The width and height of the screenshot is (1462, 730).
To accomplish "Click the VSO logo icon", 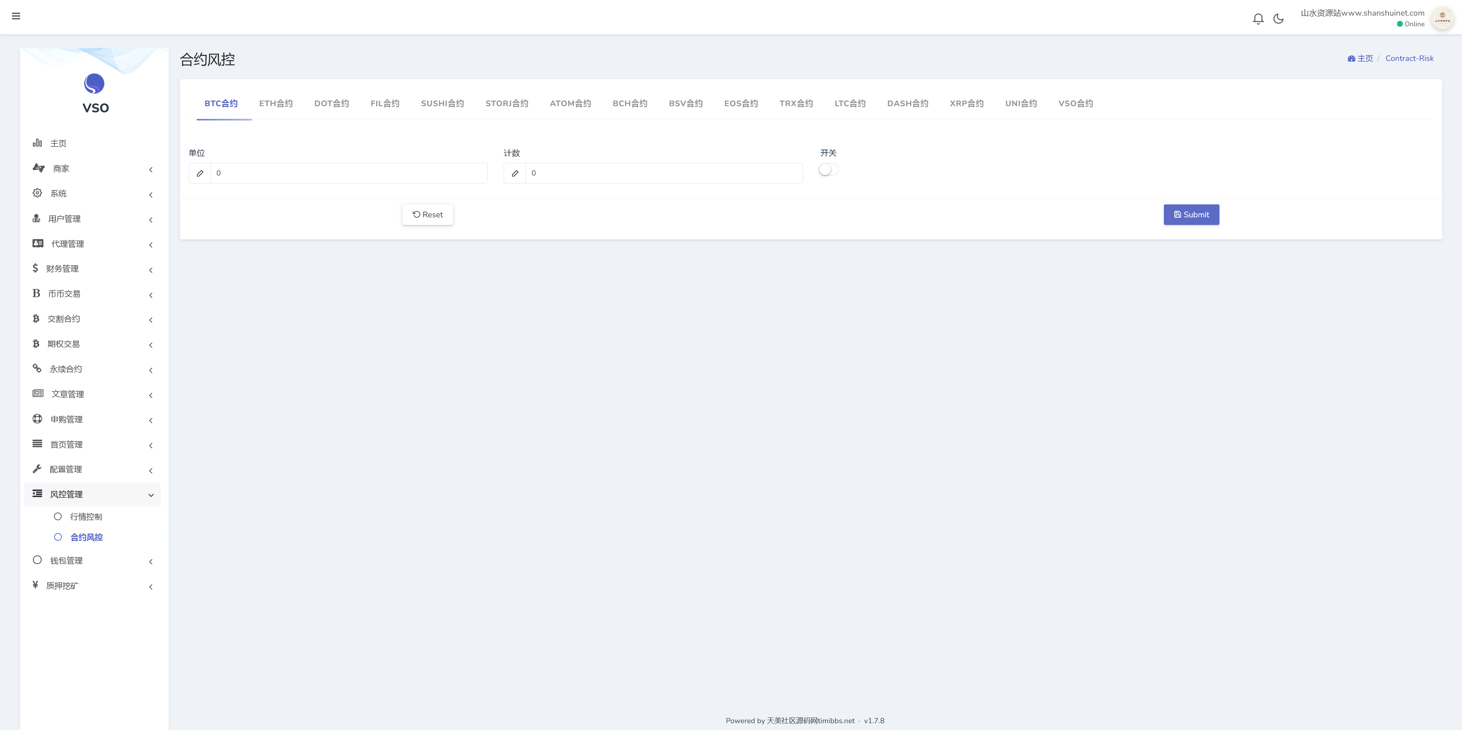I will tap(94, 84).
